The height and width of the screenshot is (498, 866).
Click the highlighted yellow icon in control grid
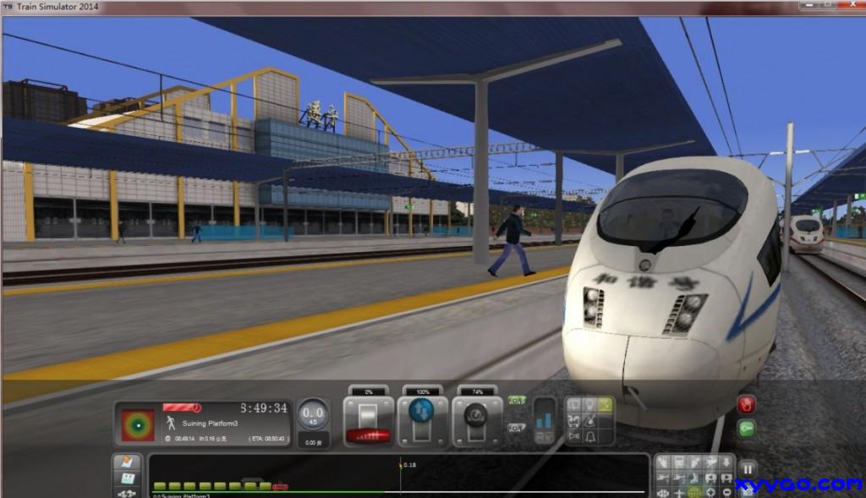tap(605, 406)
